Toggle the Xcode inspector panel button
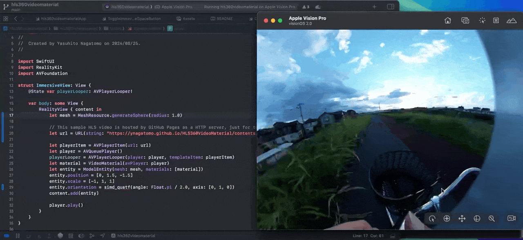Screen dimensions: 523x240 pyautogui.click(x=391, y=7)
